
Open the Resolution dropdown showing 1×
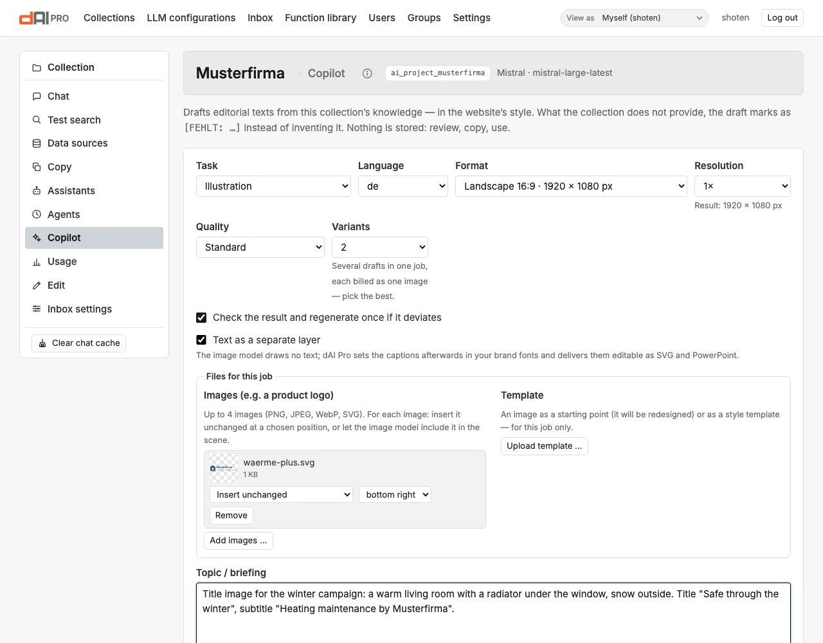(743, 186)
